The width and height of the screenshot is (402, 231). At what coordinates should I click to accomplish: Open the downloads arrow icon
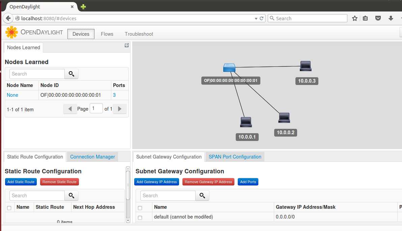391,18
